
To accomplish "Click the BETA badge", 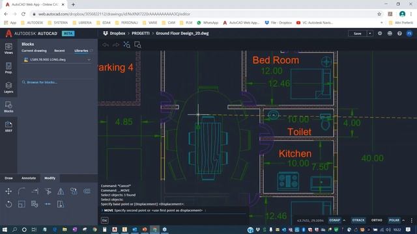I will click(68, 33).
